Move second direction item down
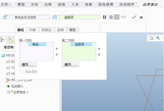 (x=99, y=55)
